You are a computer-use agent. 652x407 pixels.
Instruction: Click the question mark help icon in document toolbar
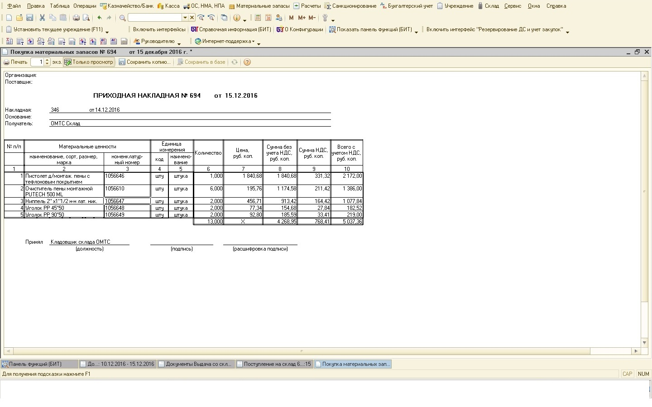(247, 62)
